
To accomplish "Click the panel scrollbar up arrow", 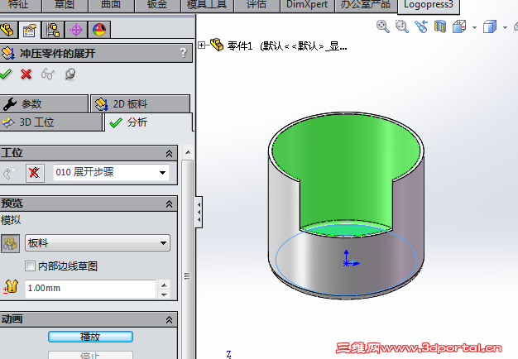I will 188,152.
